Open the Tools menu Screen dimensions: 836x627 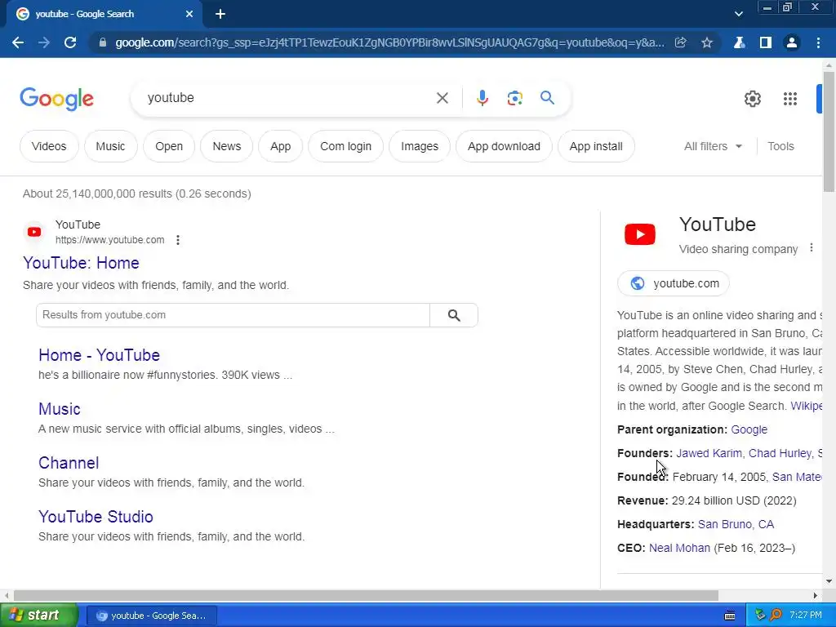(780, 147)
